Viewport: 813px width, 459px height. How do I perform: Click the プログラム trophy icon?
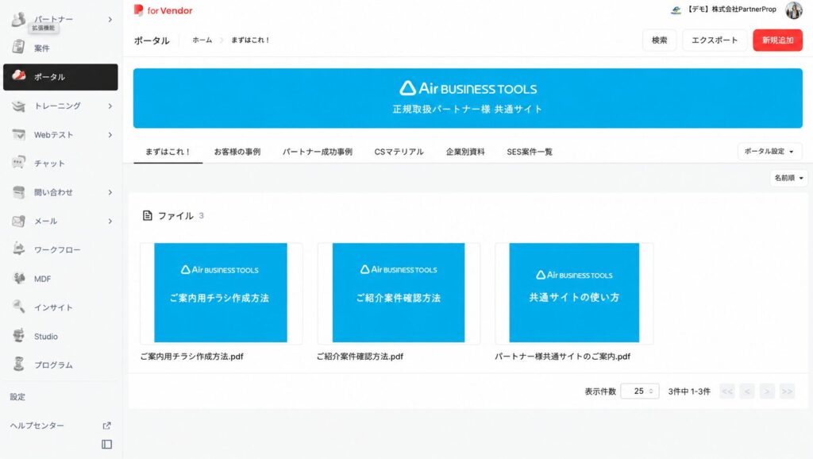pos(19,364)
